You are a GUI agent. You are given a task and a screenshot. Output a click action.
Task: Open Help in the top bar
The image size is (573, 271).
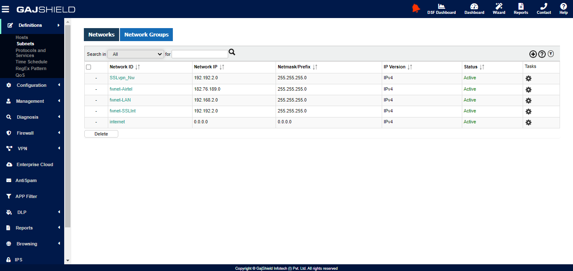click(563, 9)
